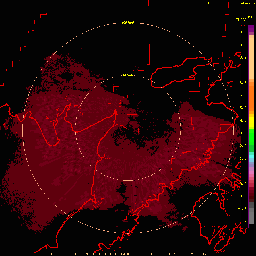Image resolution: width=256 pixels, height=256 pixels.
Task: Click the 8.2 scale value
Action: (x=243, y=57)
